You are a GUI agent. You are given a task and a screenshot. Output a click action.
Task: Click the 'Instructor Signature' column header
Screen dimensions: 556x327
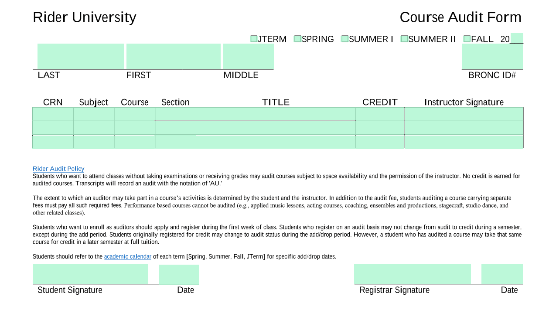(x=464, y=102)
